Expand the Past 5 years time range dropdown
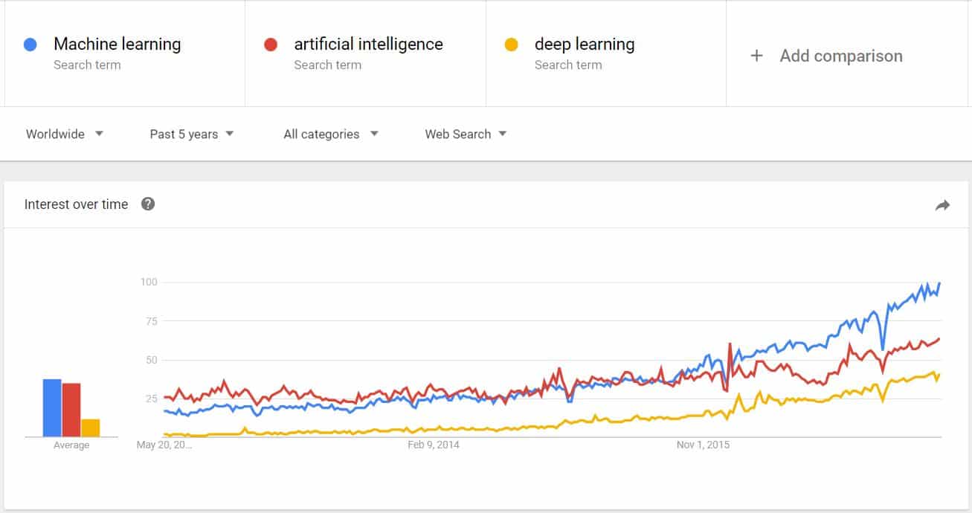 [192, 134]
